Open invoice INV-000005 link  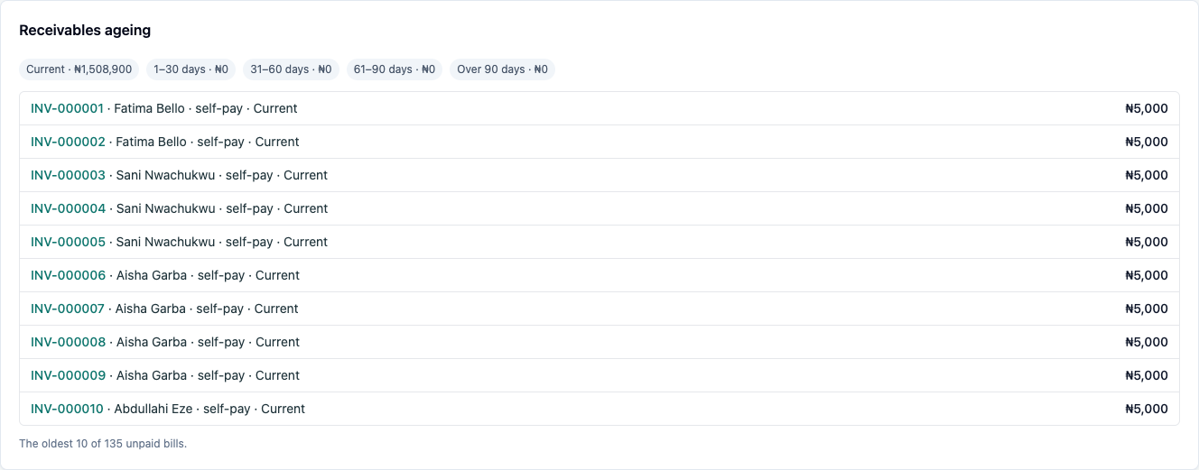(68, 242)
